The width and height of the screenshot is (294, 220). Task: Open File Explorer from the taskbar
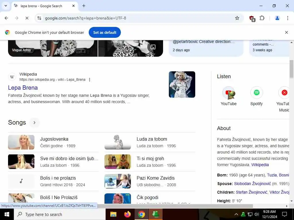(x=113, y=214)
